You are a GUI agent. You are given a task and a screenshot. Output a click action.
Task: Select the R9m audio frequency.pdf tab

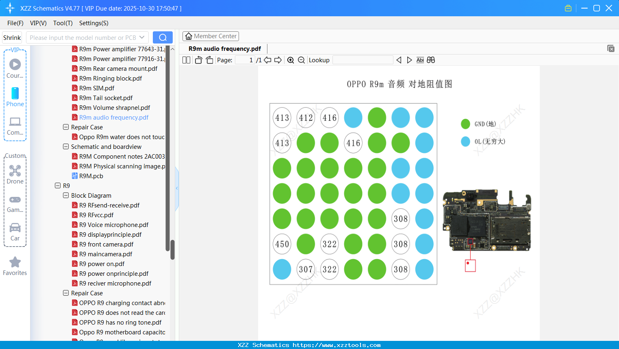click(x=225, y=48)
